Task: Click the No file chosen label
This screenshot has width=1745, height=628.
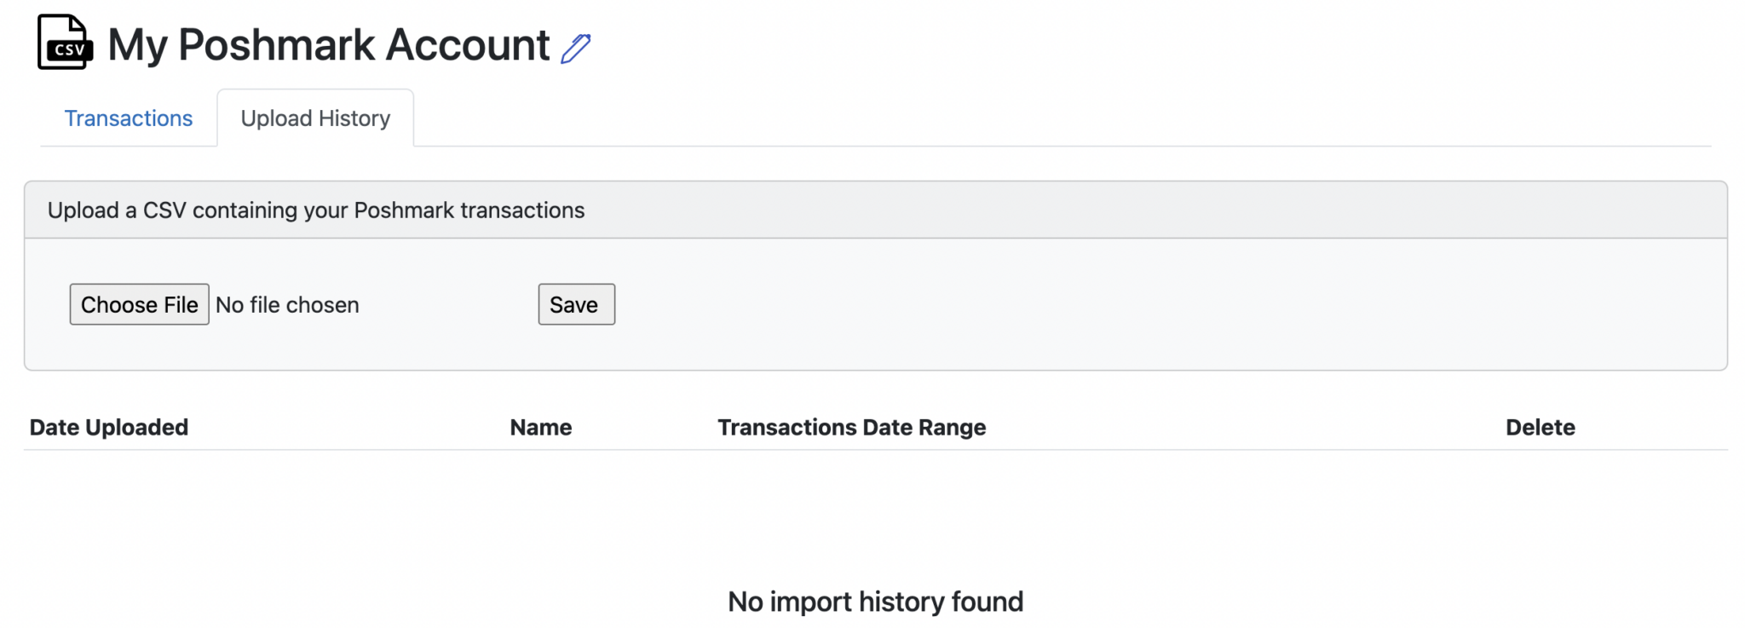Action: tap(287, 304)
